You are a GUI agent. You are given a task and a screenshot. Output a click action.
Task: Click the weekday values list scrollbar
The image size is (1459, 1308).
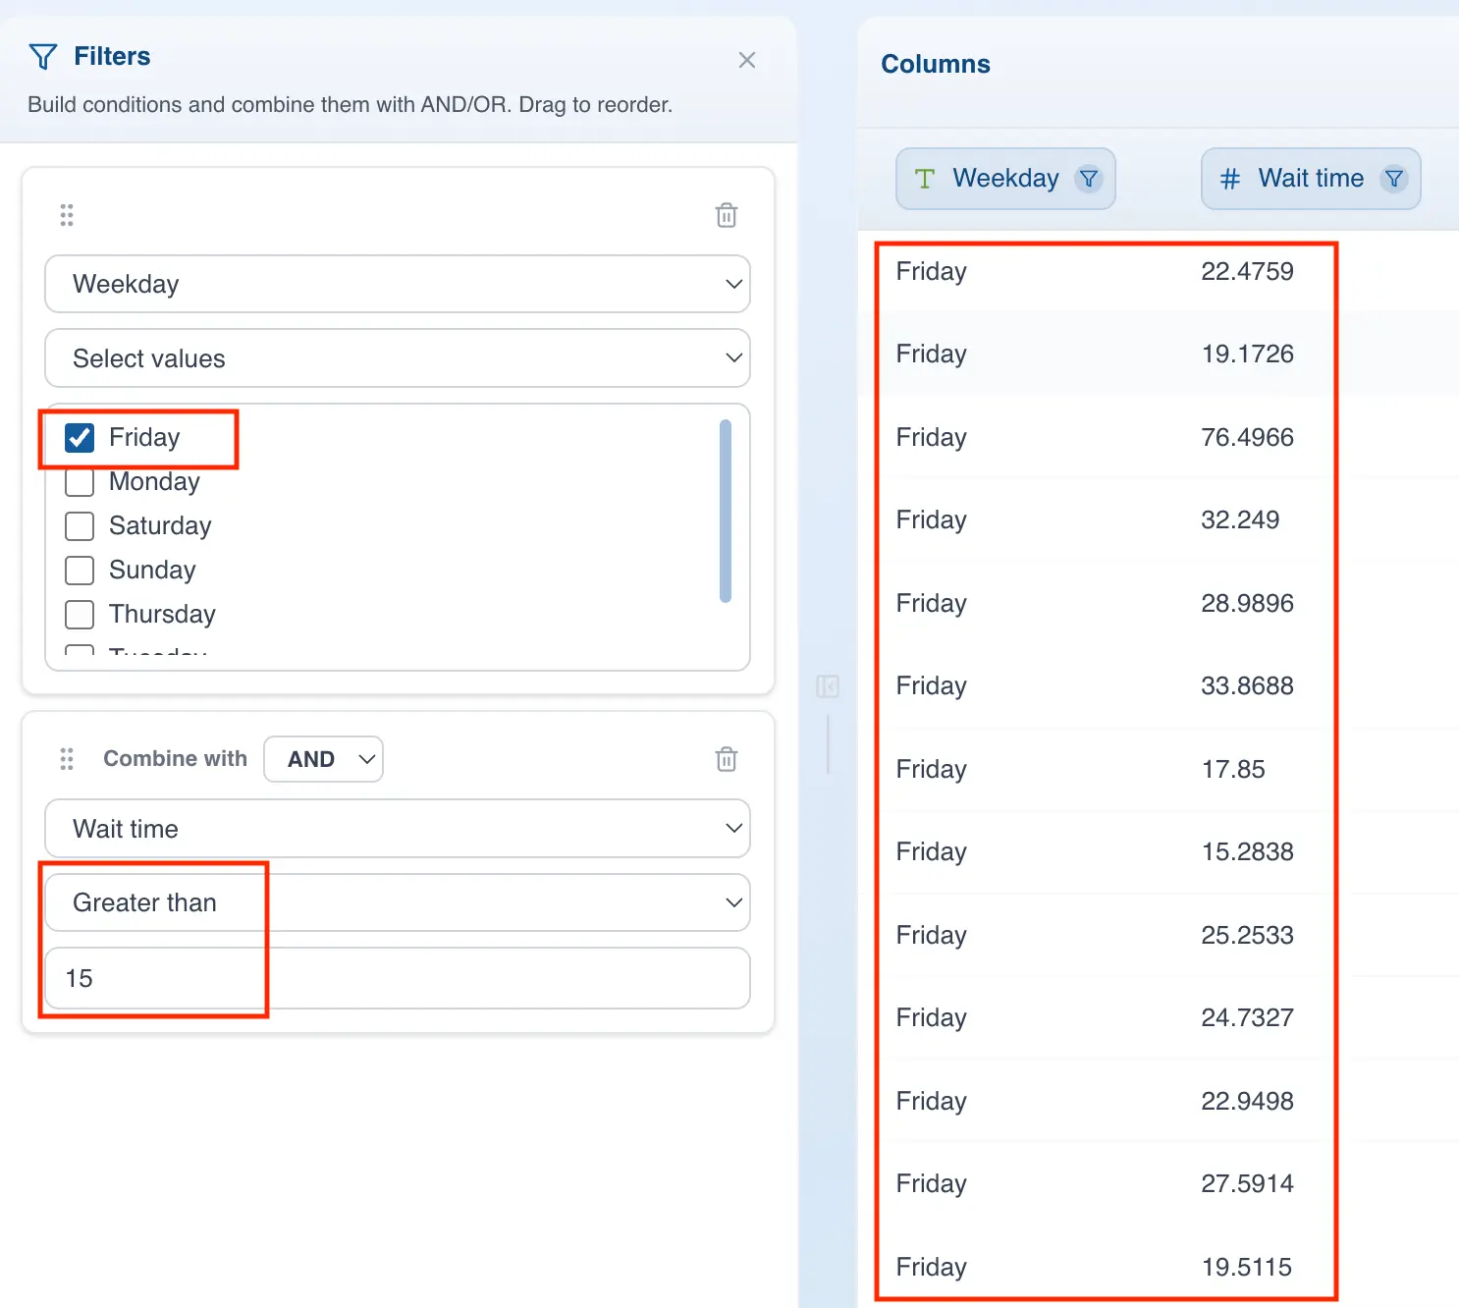[726, 511]
